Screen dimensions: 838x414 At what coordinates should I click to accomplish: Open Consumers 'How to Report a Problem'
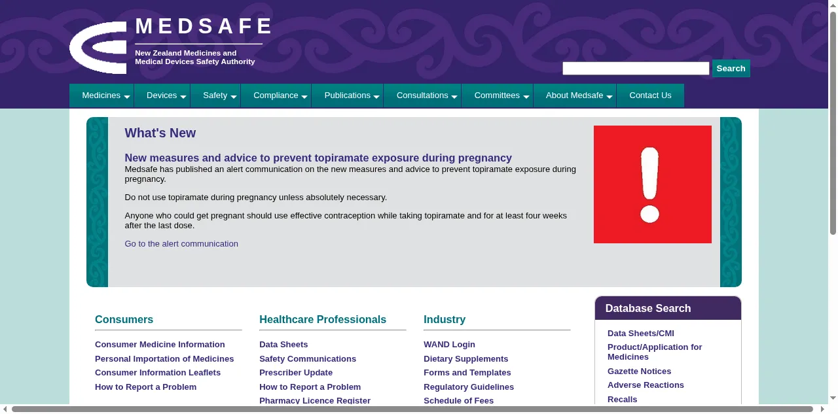(145, 387)
